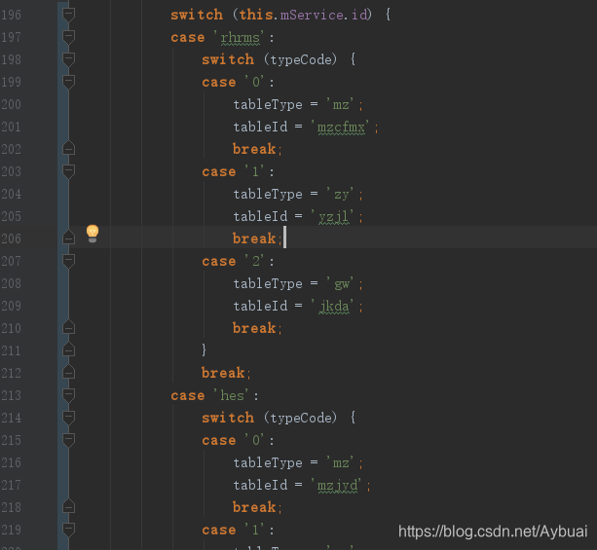Click line number 204 in gutter
Viewport: 597px width, 550px height.
(x=11, y=194)
